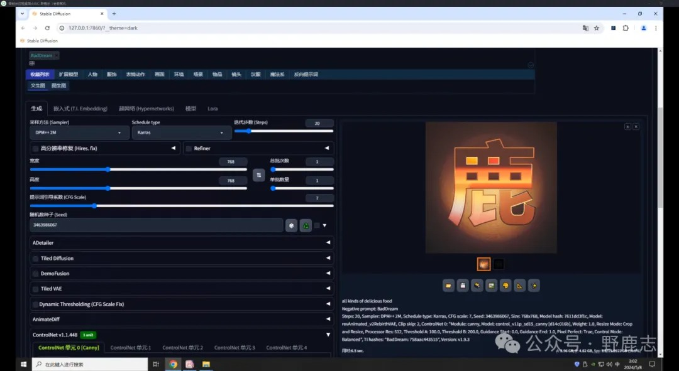Open the 扩展模型 category
The width and height of the screenshot is (679, 371).
(x=69, y=74)
